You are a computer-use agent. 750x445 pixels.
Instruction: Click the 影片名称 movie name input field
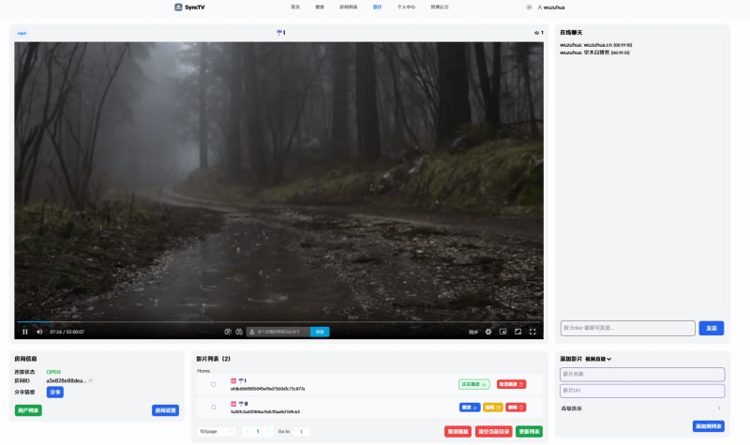[x=642, y=374]
